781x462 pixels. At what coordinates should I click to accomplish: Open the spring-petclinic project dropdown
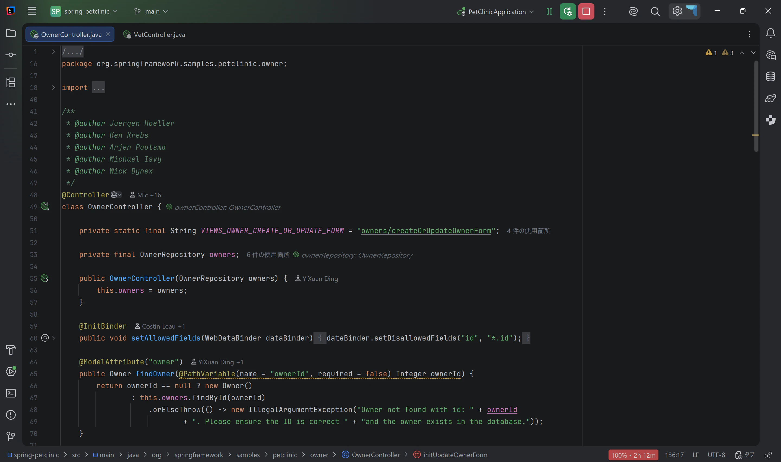(x=84, y=11)
